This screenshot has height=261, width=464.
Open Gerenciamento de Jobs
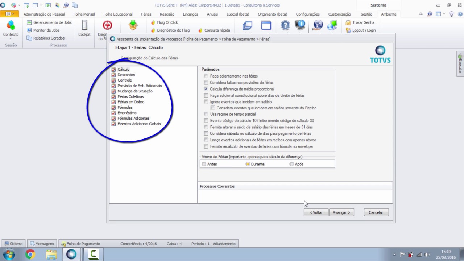pos(49,22)
